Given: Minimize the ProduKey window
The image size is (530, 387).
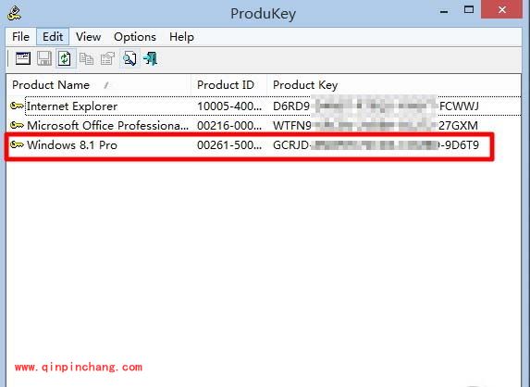Looking at the screenshot, I should (444, 11).
